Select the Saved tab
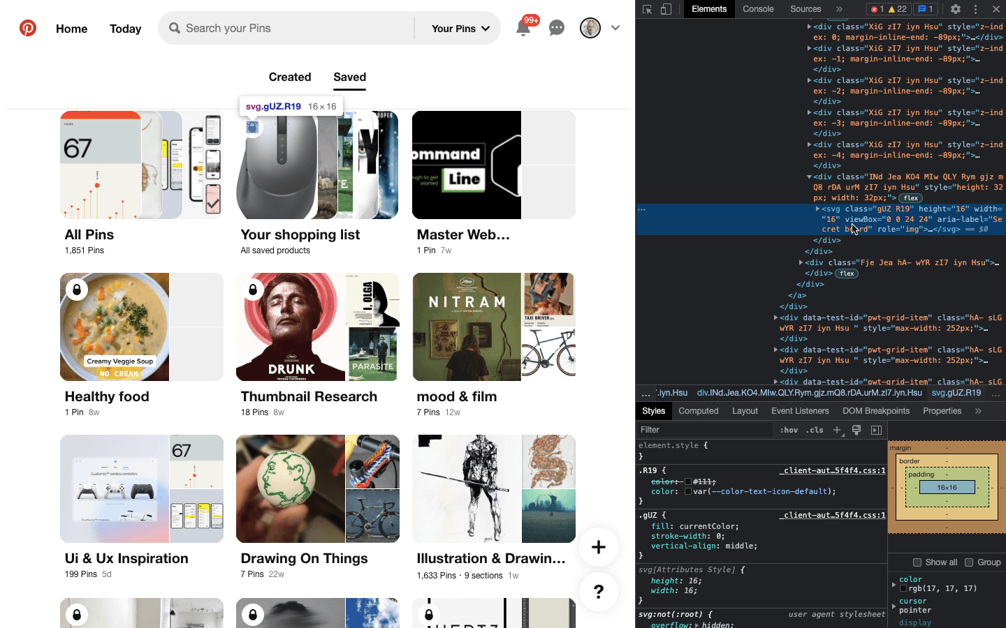Screen dimensions: 1006x628 349,77
